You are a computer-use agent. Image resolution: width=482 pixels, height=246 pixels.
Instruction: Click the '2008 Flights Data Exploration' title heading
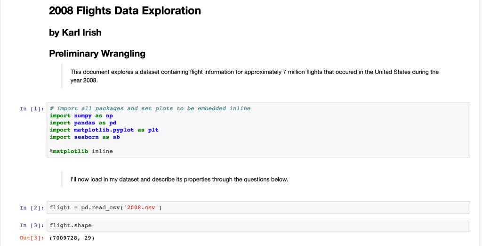[x=125, y=10]
